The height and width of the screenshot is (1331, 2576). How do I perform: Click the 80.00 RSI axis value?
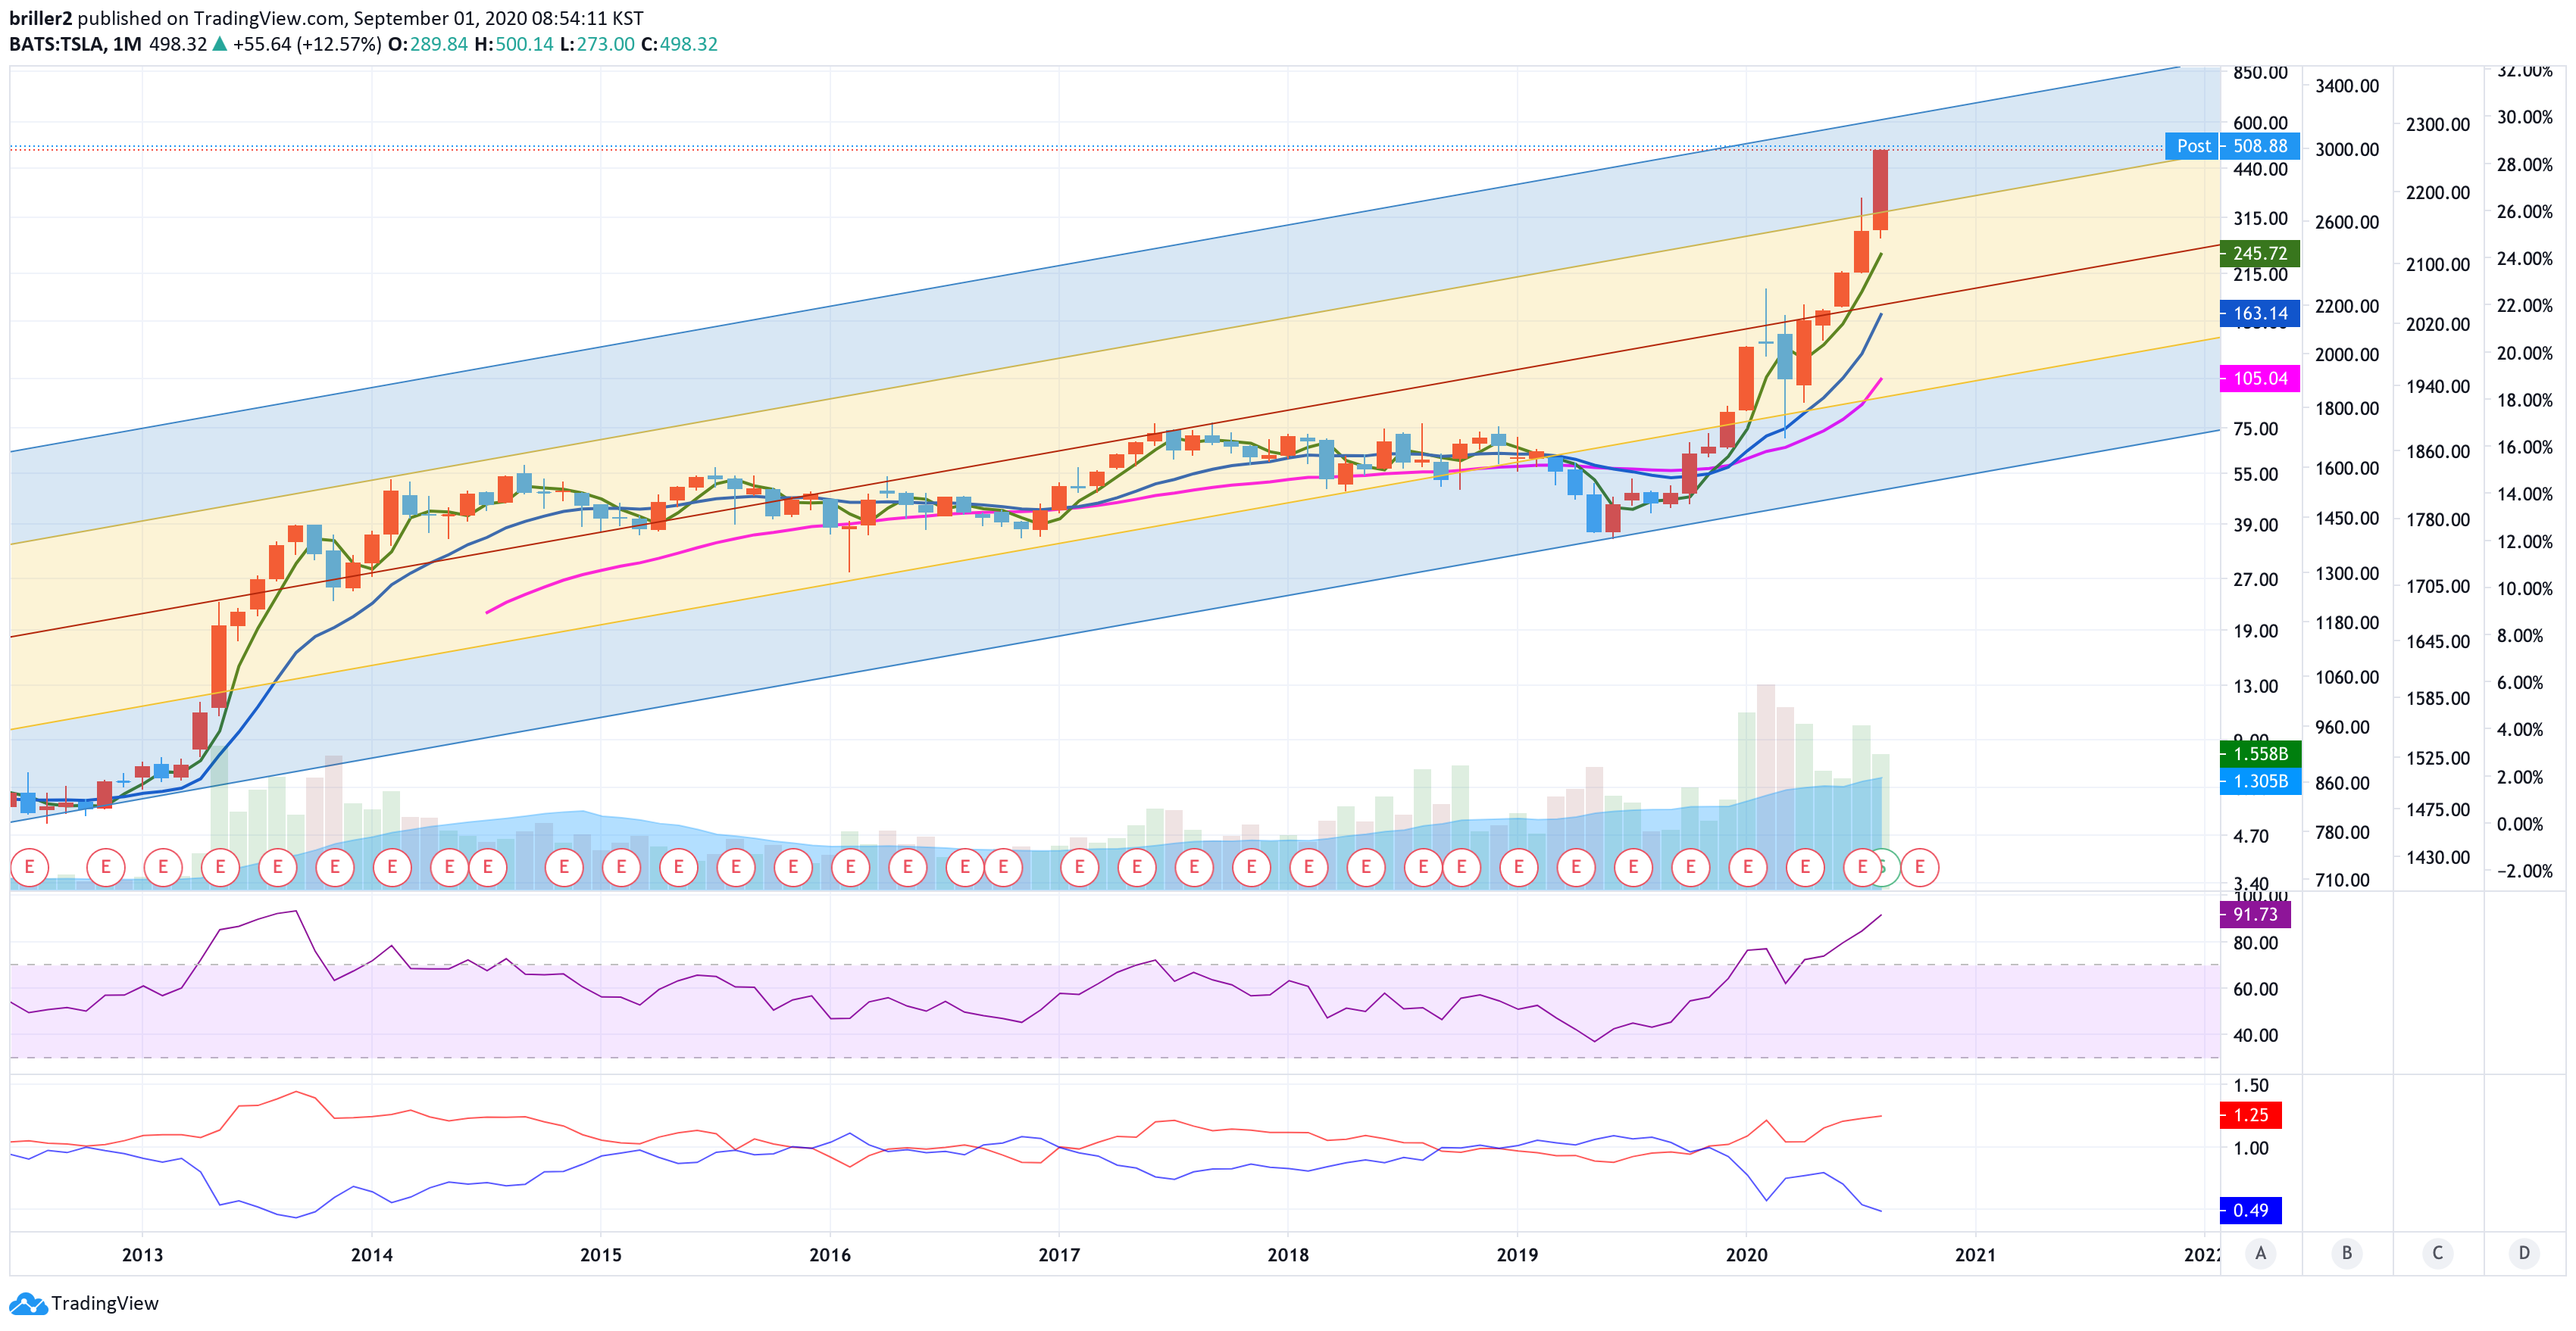(2256, 943)
